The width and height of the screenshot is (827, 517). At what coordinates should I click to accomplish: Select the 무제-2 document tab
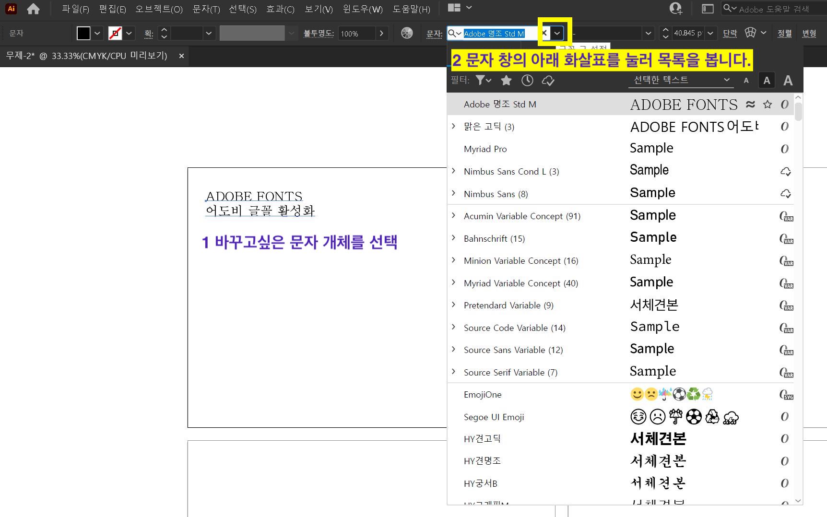coord(86,56)
